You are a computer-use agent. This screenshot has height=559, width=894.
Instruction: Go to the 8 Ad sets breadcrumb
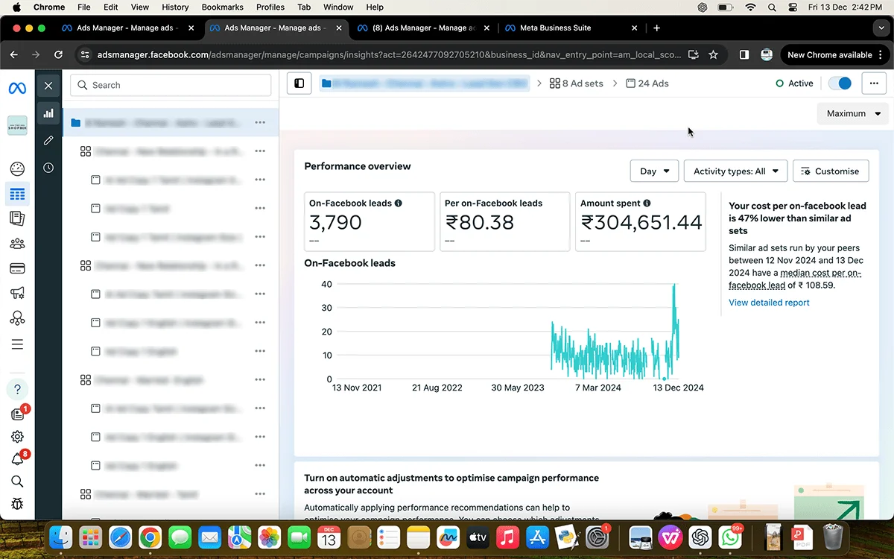point(577,83)
